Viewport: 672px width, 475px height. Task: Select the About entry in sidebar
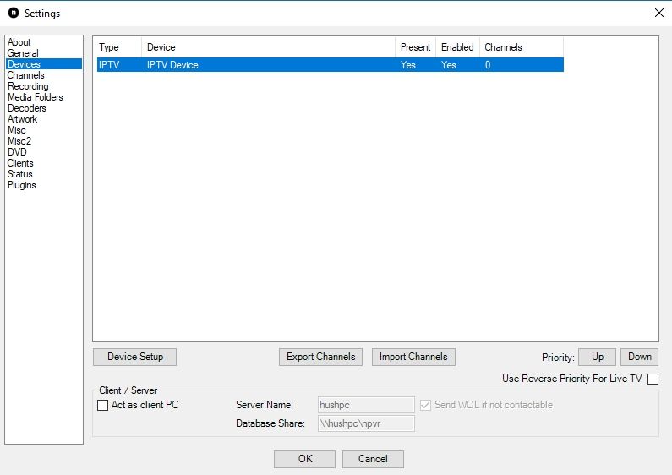point(19,42)
